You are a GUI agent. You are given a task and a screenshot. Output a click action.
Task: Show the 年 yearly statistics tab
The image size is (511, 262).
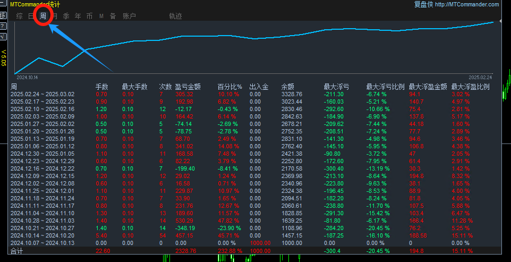78,16
